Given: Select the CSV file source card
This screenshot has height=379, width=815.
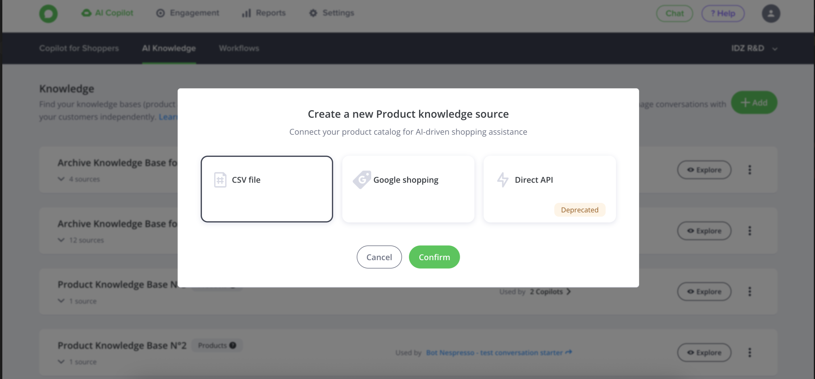Looking at the screenshot, I should (x=267, y=189).
